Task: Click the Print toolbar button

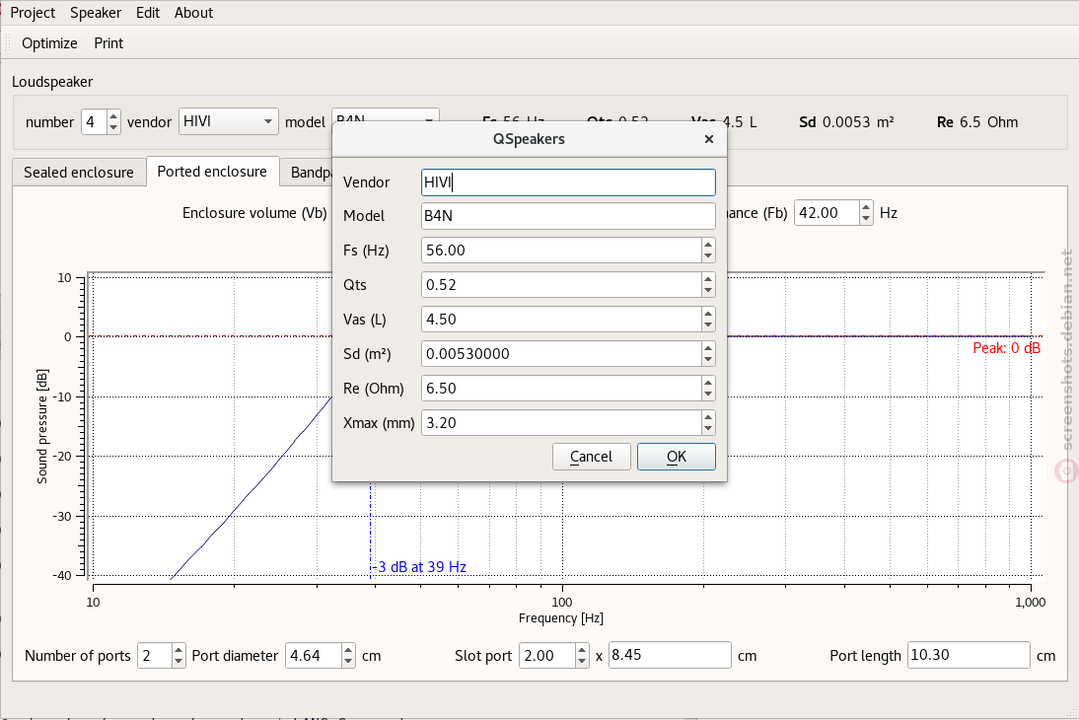Action: pyautogui.click(x=108, y=42)
